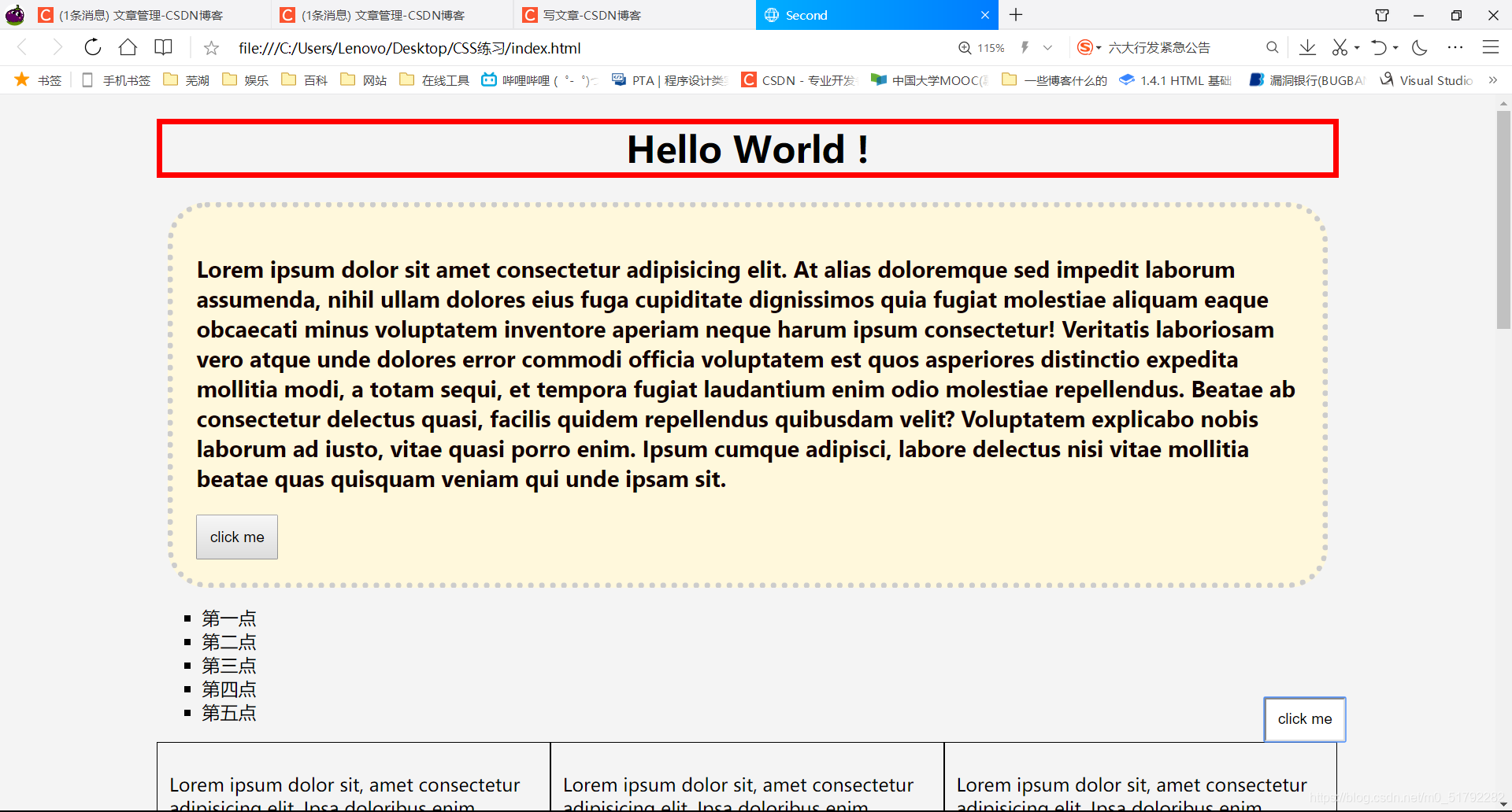Expand the screenshot tool dropdown arrow
The height and width of the screenshot is (812, 1512).
click(1357, 48)
